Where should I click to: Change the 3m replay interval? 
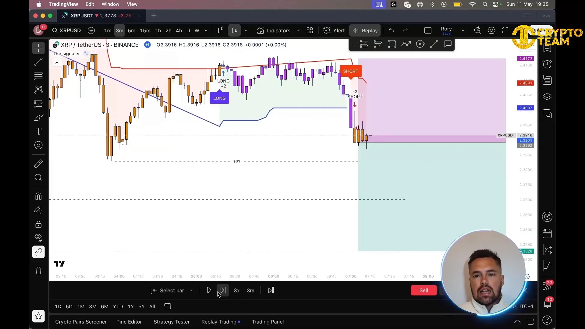[x=250, y=291]
